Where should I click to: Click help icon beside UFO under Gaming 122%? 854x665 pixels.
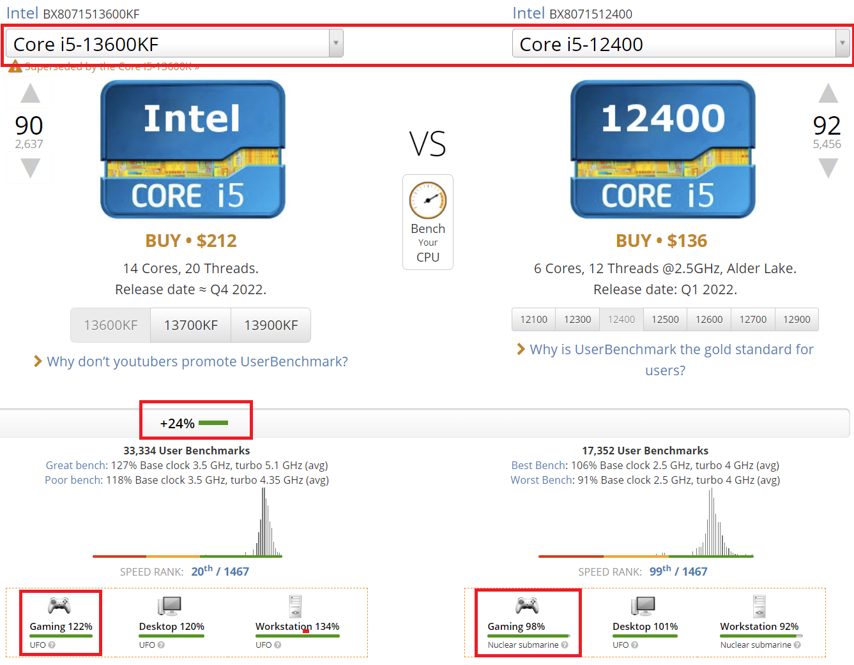[x=52, y=645]
